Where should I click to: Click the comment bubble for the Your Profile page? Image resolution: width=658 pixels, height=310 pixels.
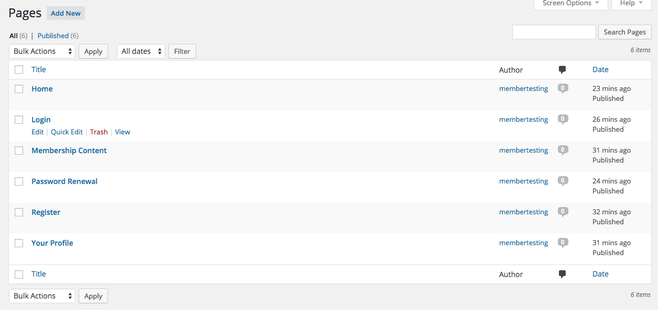tap(563, 243)
